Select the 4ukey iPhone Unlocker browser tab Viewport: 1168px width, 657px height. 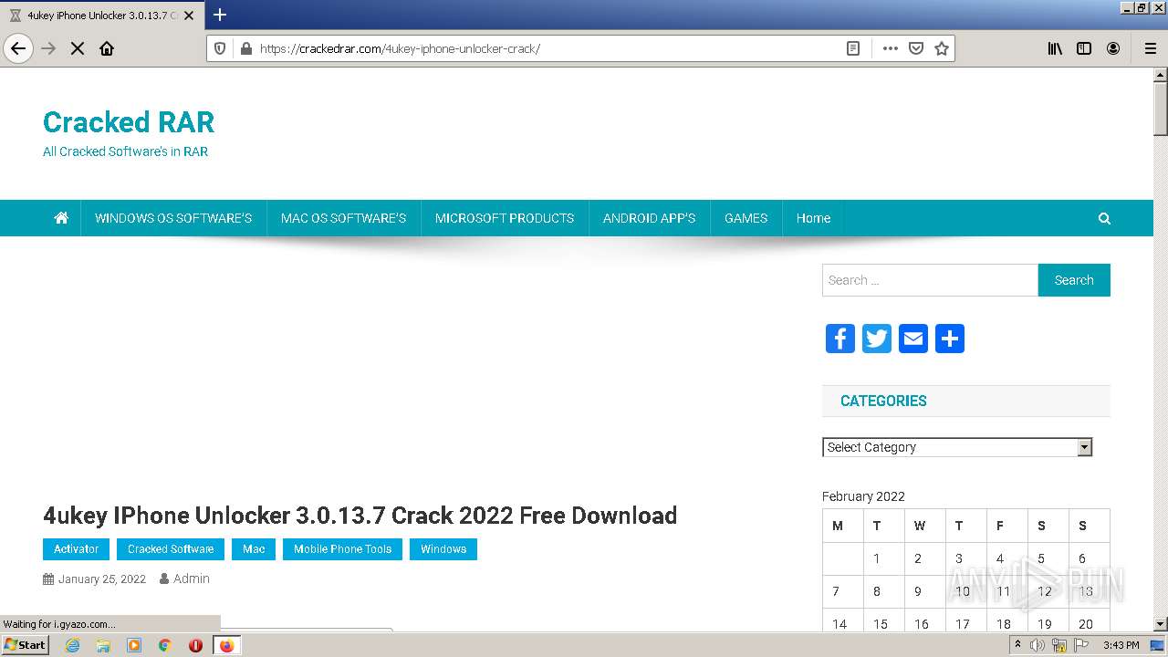[100, 16]
